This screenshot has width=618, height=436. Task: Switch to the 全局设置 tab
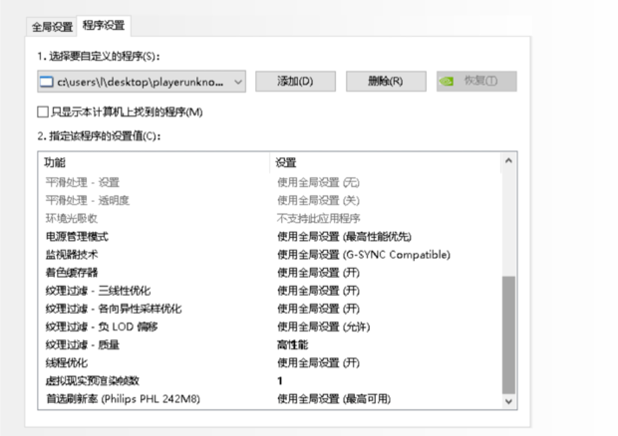click(x=52, y=27)
